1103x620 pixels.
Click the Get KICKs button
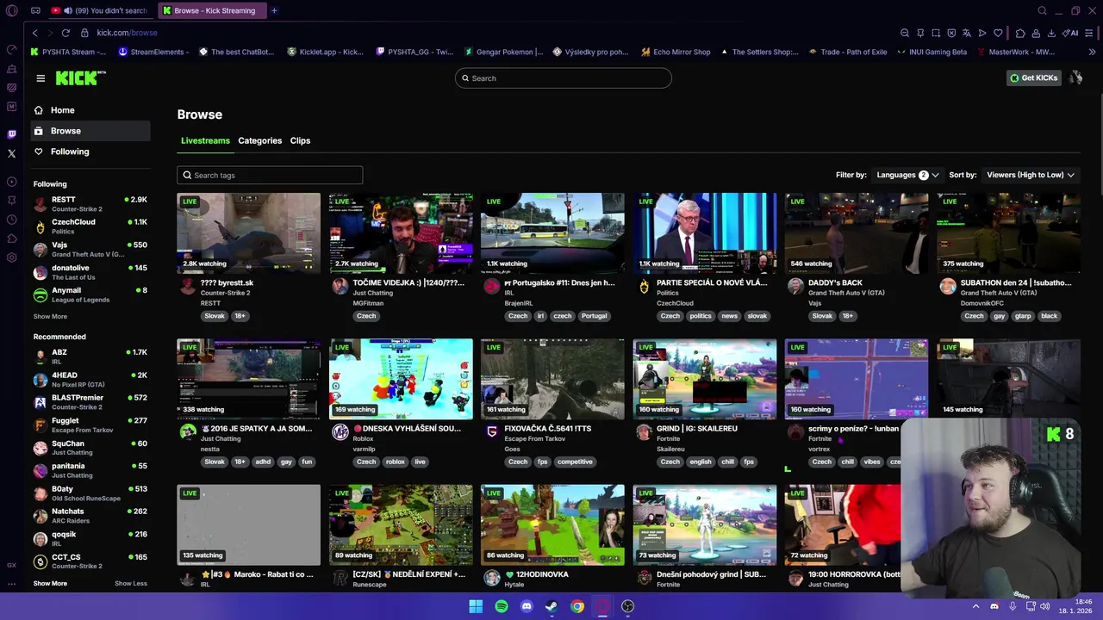coord(1034,78)
